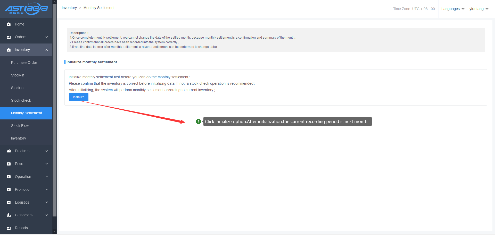Viewport: 495px width, 235px height.
Task: Go to Stock Flow page
Action: pos(20,126)
